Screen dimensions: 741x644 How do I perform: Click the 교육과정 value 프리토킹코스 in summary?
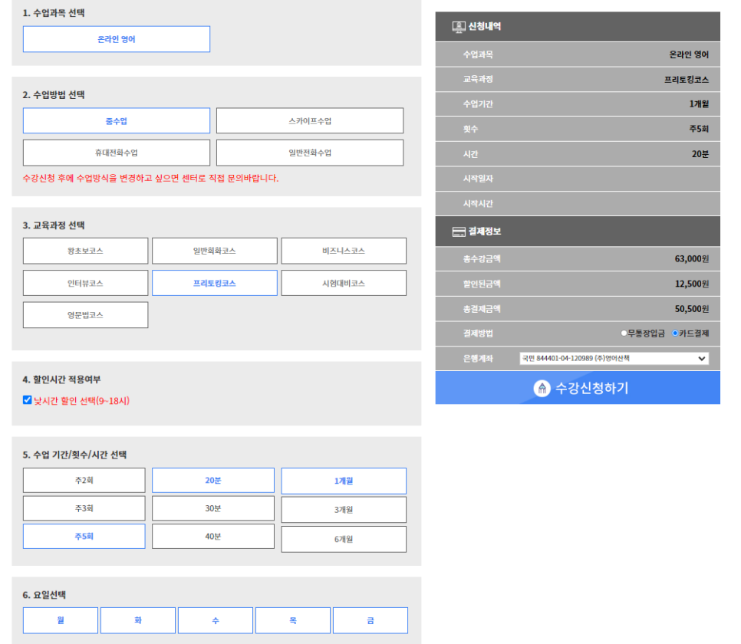[687, 80]
